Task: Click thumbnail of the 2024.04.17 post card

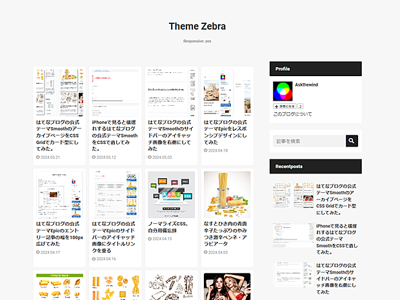Action: point(59,195)
